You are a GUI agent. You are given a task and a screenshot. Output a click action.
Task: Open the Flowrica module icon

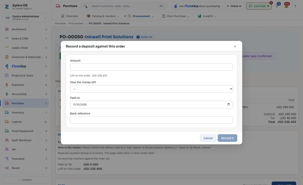click(7, 66)
